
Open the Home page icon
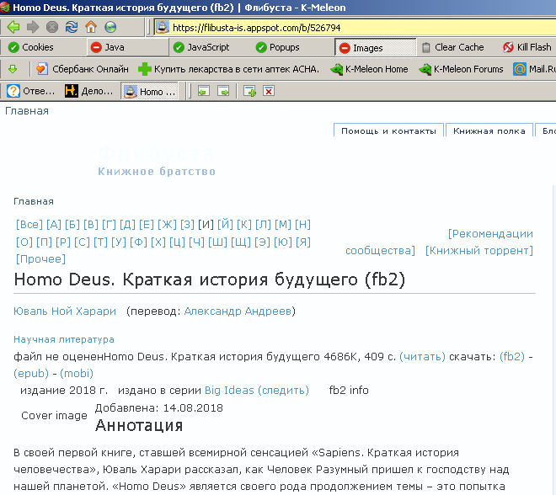click(91, 27)
